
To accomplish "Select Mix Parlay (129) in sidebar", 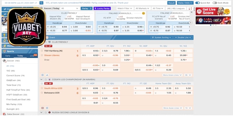I will pyautogui.click(x=14, y=104).
